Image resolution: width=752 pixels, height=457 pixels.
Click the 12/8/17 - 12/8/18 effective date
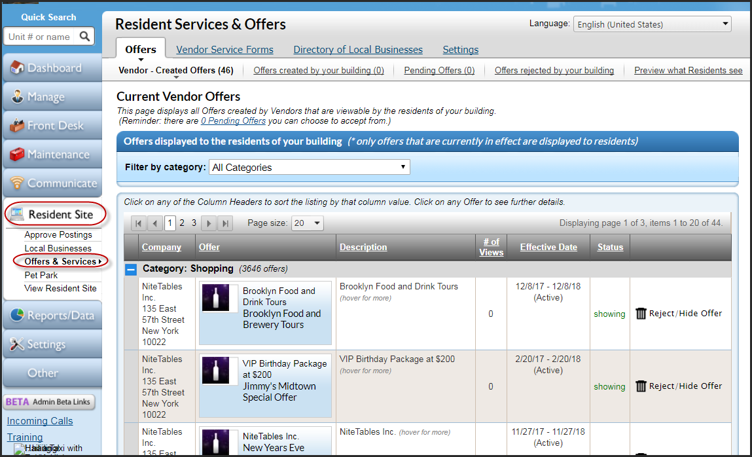(548, 286)
